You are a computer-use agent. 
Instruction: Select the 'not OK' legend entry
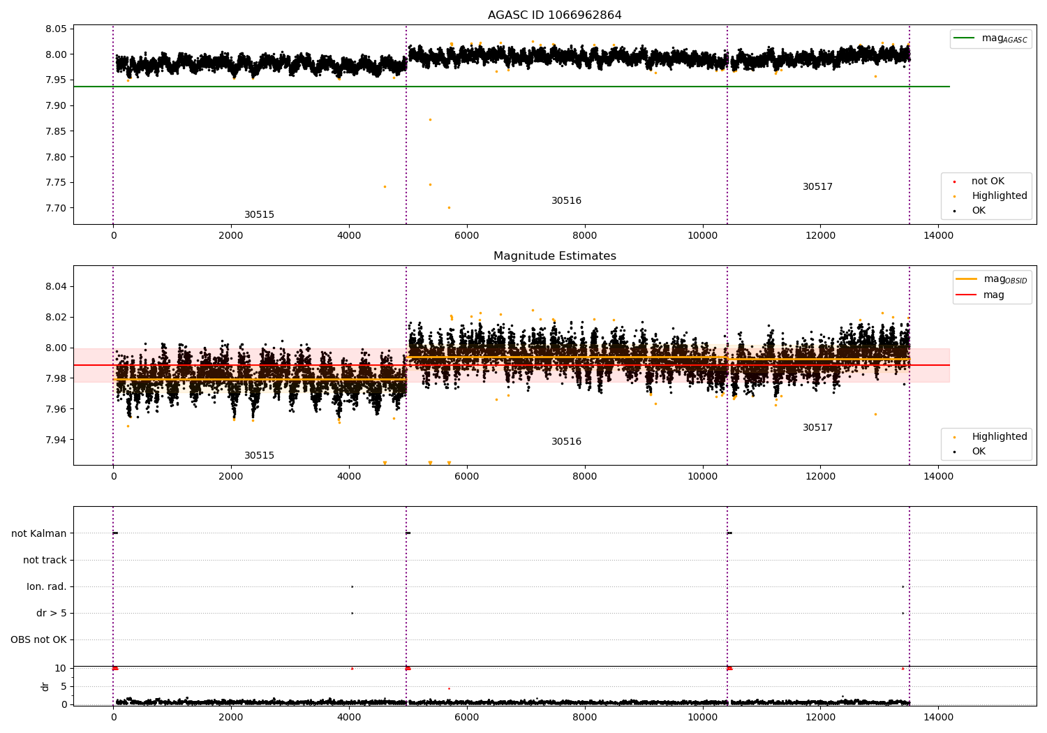988,182
